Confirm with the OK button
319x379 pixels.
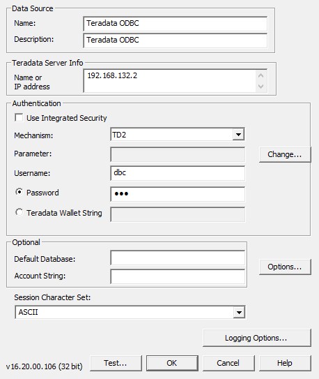172,363
